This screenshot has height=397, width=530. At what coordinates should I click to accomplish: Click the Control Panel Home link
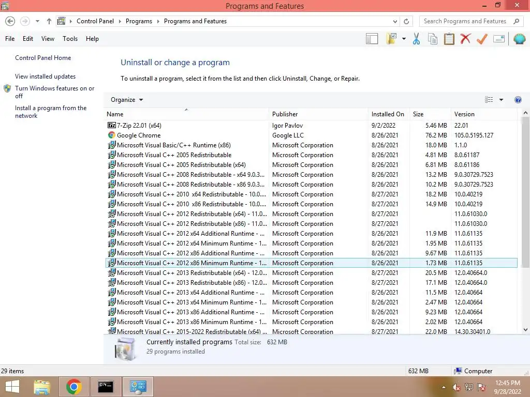pos(43,58)
